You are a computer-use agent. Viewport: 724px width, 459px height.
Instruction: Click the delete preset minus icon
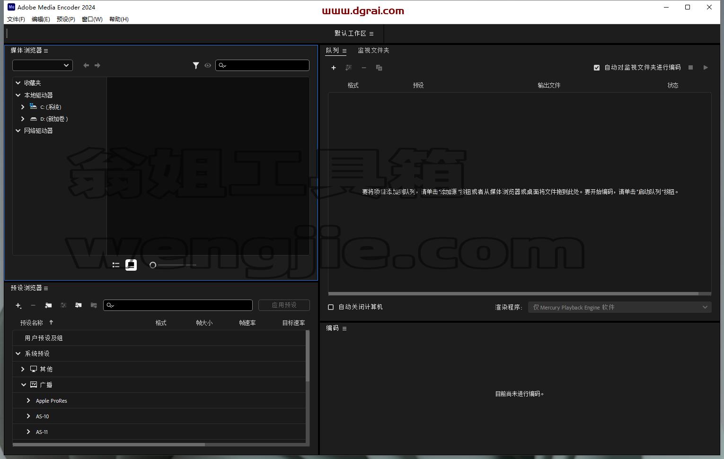click(33, 306)
